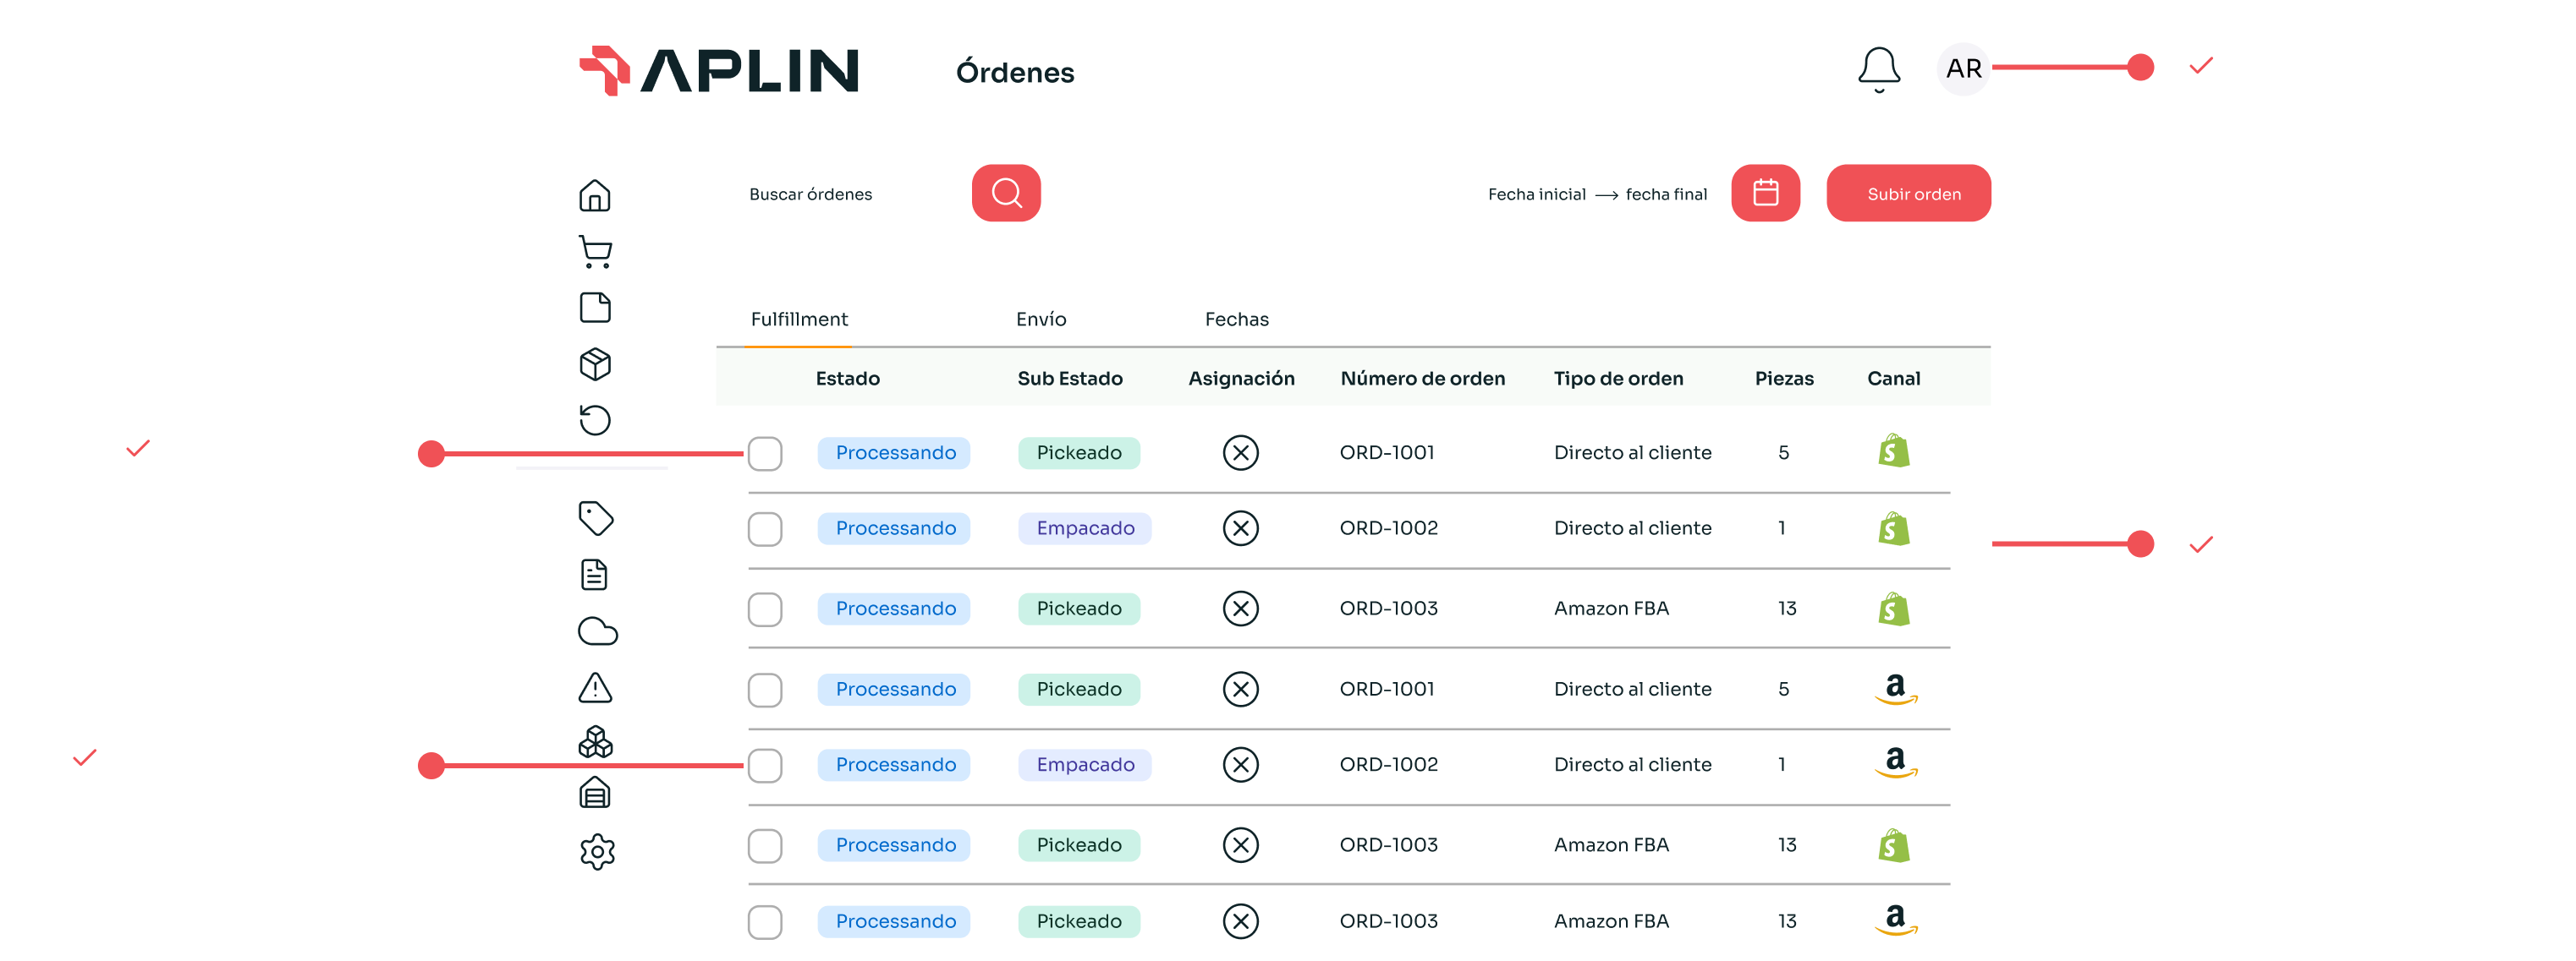Click the assignment X icon for Amazon ORD-1002
Screen dimensions: 2576x961
[1240, 764]
